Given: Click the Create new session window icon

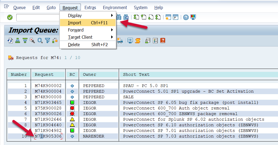Looking at the screenshot, I should click(x=168, y=17).
